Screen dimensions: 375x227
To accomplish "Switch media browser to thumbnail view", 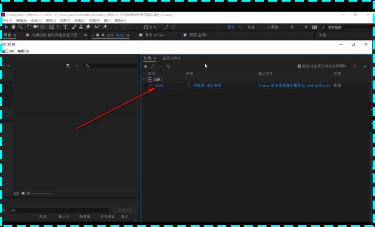I will tap(23, 194).
